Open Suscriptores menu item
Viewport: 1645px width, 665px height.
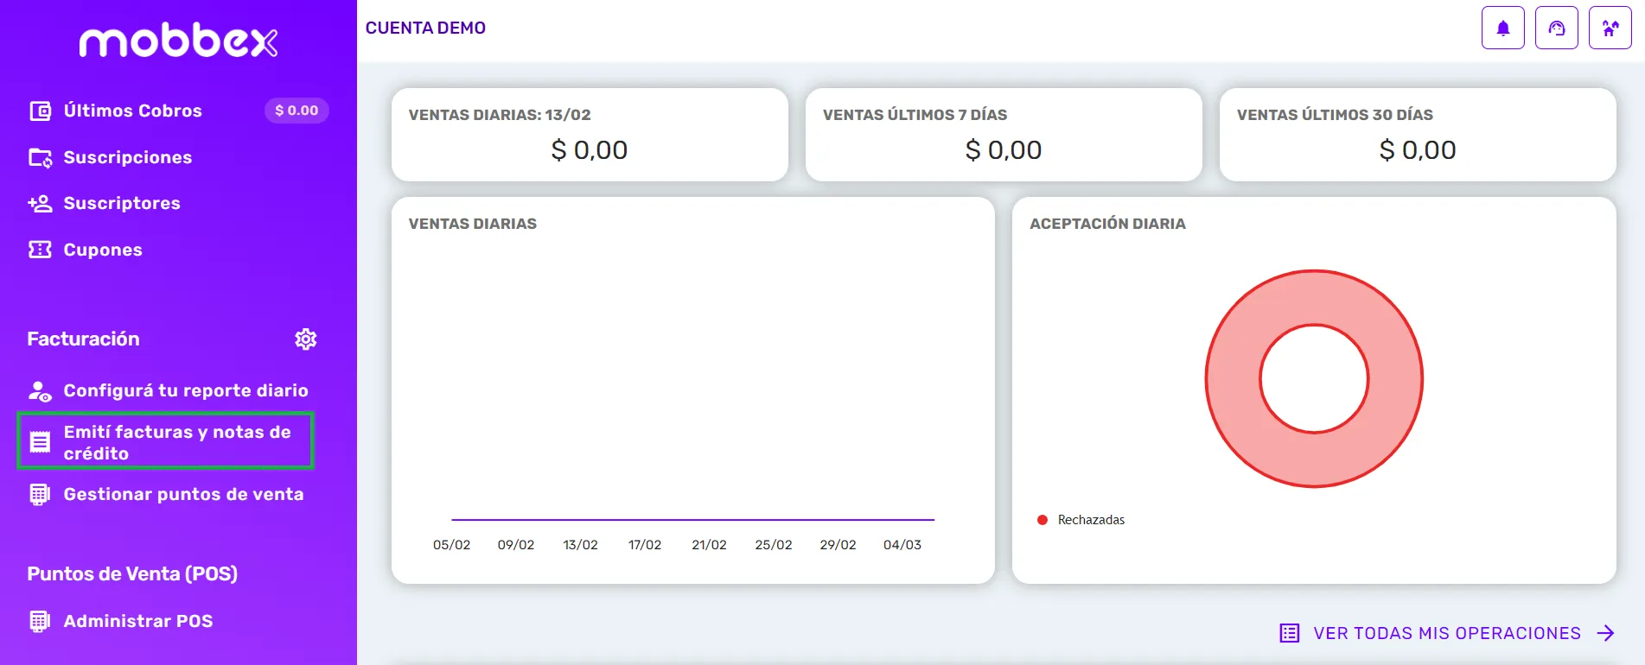coord(122,203)
